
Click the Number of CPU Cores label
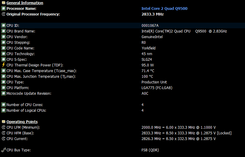click(x=25, y=105)
